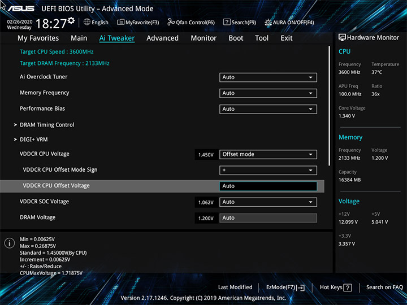
Task: Select the Ai Tweaker tab
Action: (117, 38)
